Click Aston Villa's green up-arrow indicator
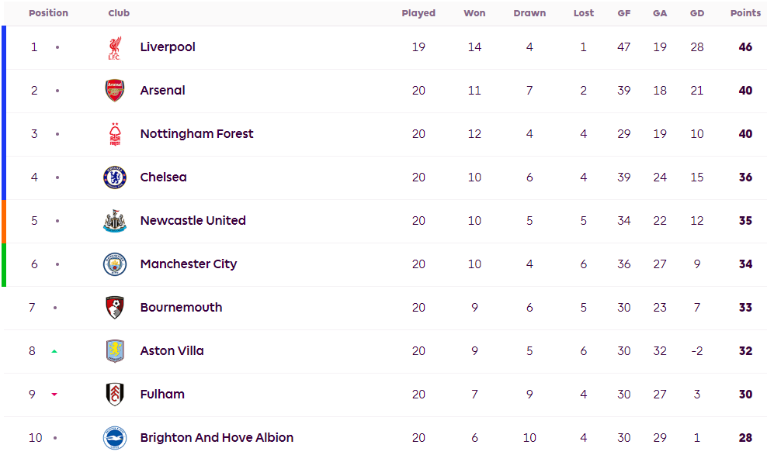Viewport: 767px width, 455px height. coord(54,351)
